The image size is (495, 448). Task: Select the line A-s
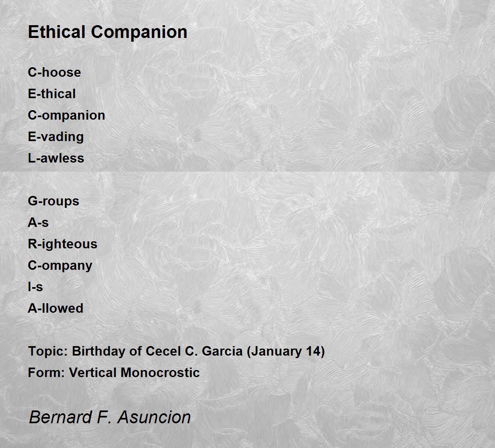pyautogui.click(x=38, y=222)
